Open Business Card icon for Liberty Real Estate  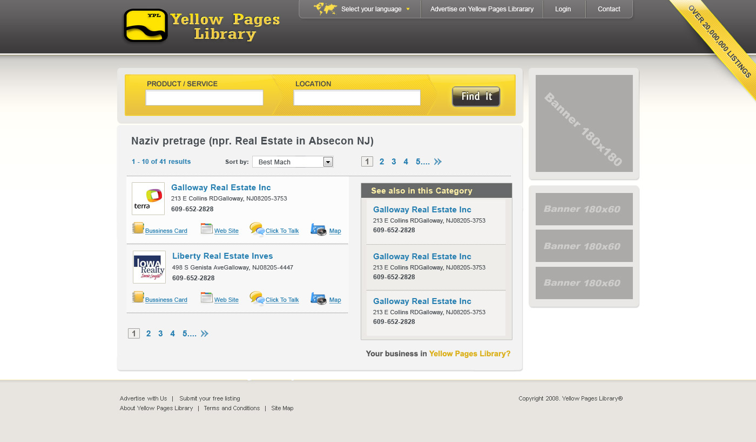point(138,297)
